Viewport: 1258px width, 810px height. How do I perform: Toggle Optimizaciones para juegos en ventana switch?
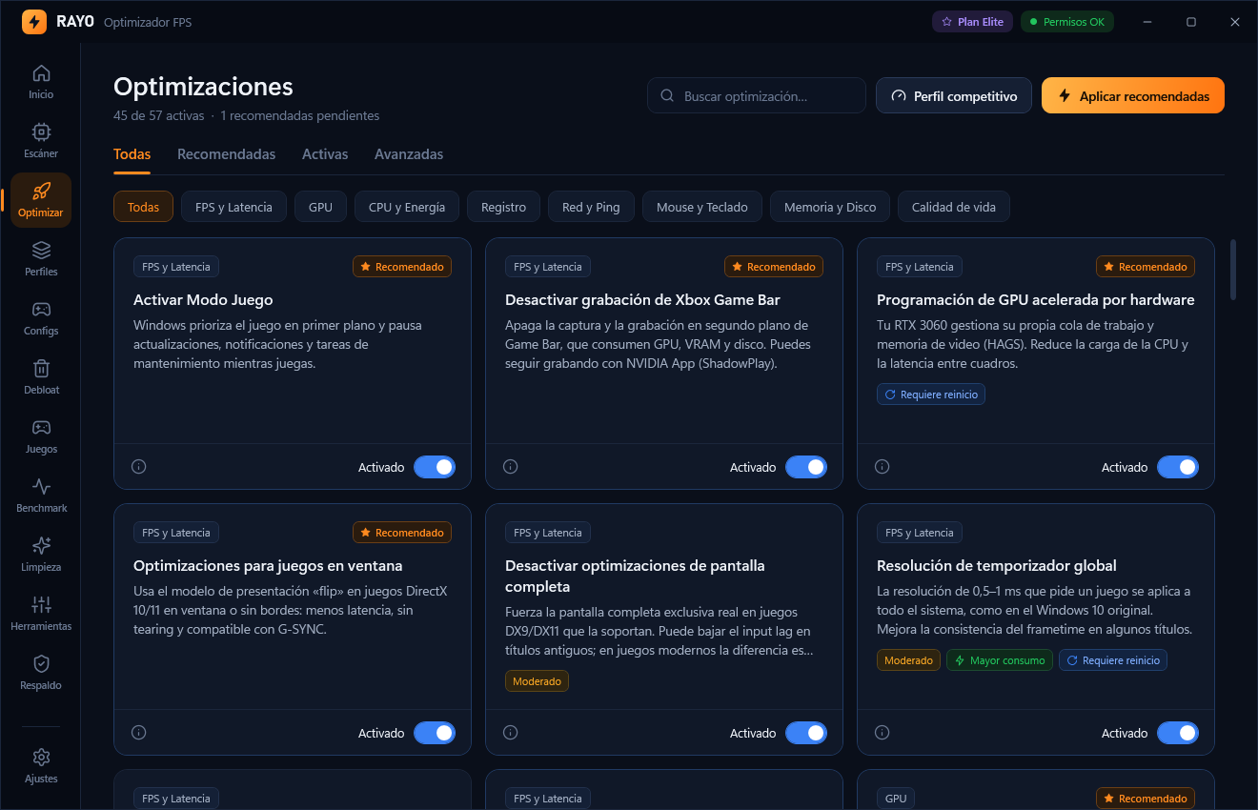(x=435, y=733)
